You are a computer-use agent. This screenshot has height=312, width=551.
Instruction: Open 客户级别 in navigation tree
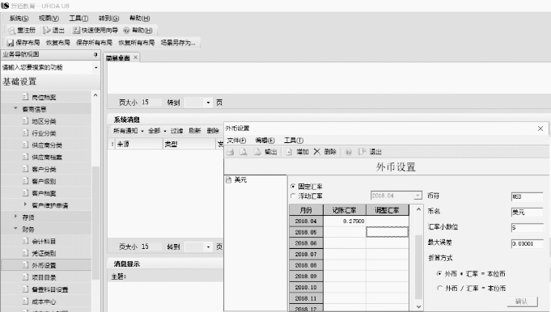44,181
